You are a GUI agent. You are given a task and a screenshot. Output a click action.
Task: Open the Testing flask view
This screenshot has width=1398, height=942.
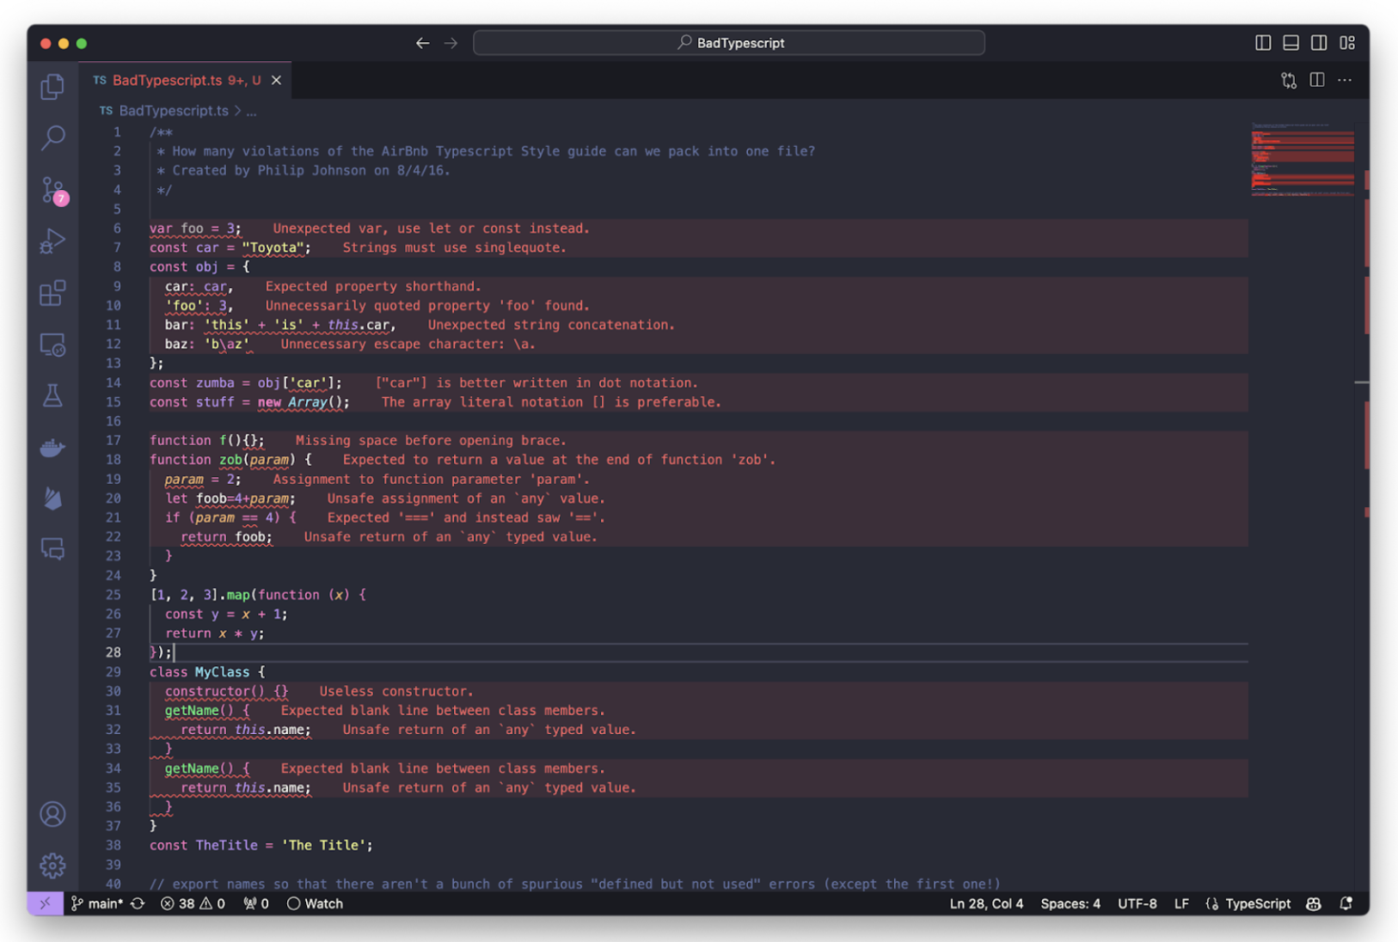(x=52, y=395)
